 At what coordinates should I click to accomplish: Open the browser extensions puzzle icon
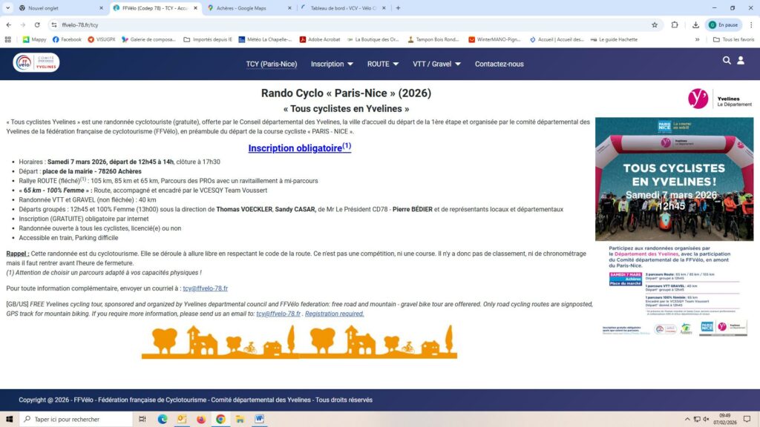(675, 24)
